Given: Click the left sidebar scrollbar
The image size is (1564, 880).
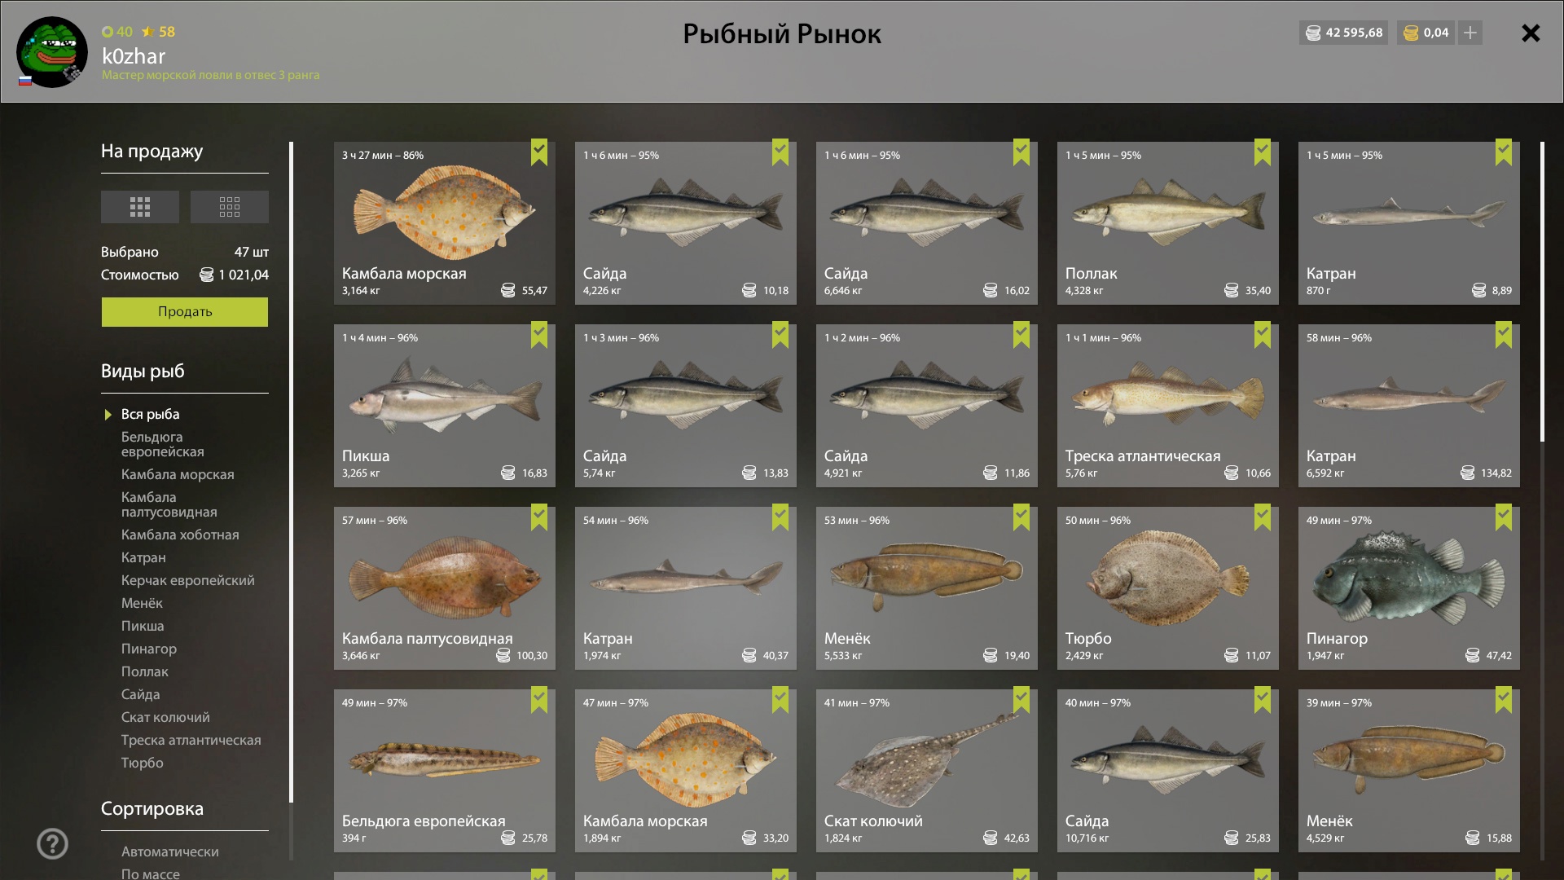Looking at the screenshot, I should point(291,473).
